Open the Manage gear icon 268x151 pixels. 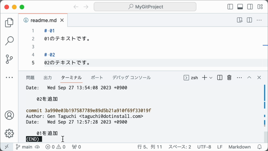pos(9,133)
